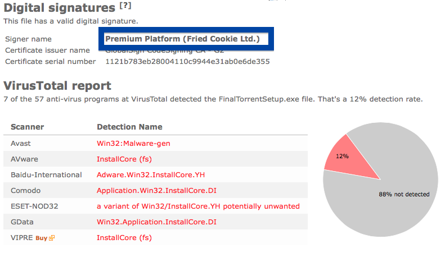Click the highlighted Premium Platform signer name

click(182, 39)
